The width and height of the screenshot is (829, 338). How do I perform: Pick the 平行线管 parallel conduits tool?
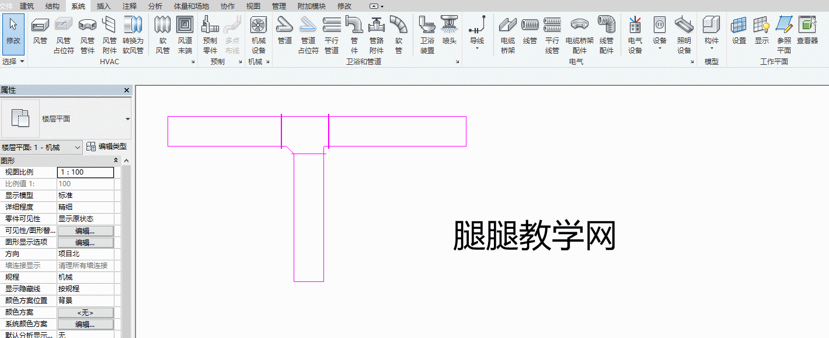[x=552, y=34]
